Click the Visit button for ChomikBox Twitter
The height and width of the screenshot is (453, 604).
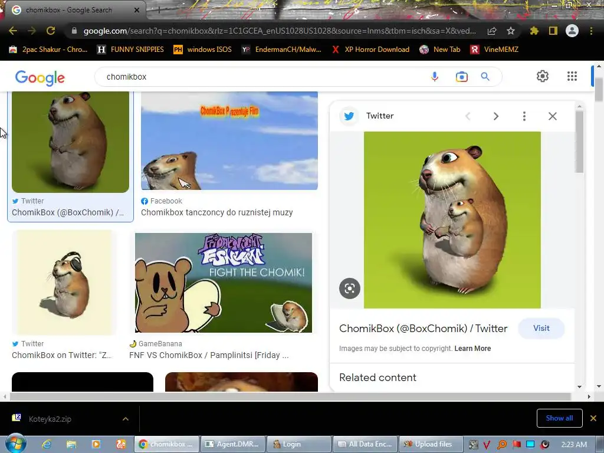point(541,328)
